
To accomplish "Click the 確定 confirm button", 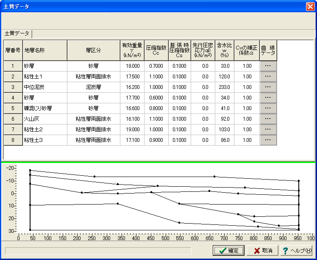I will 229,250.
